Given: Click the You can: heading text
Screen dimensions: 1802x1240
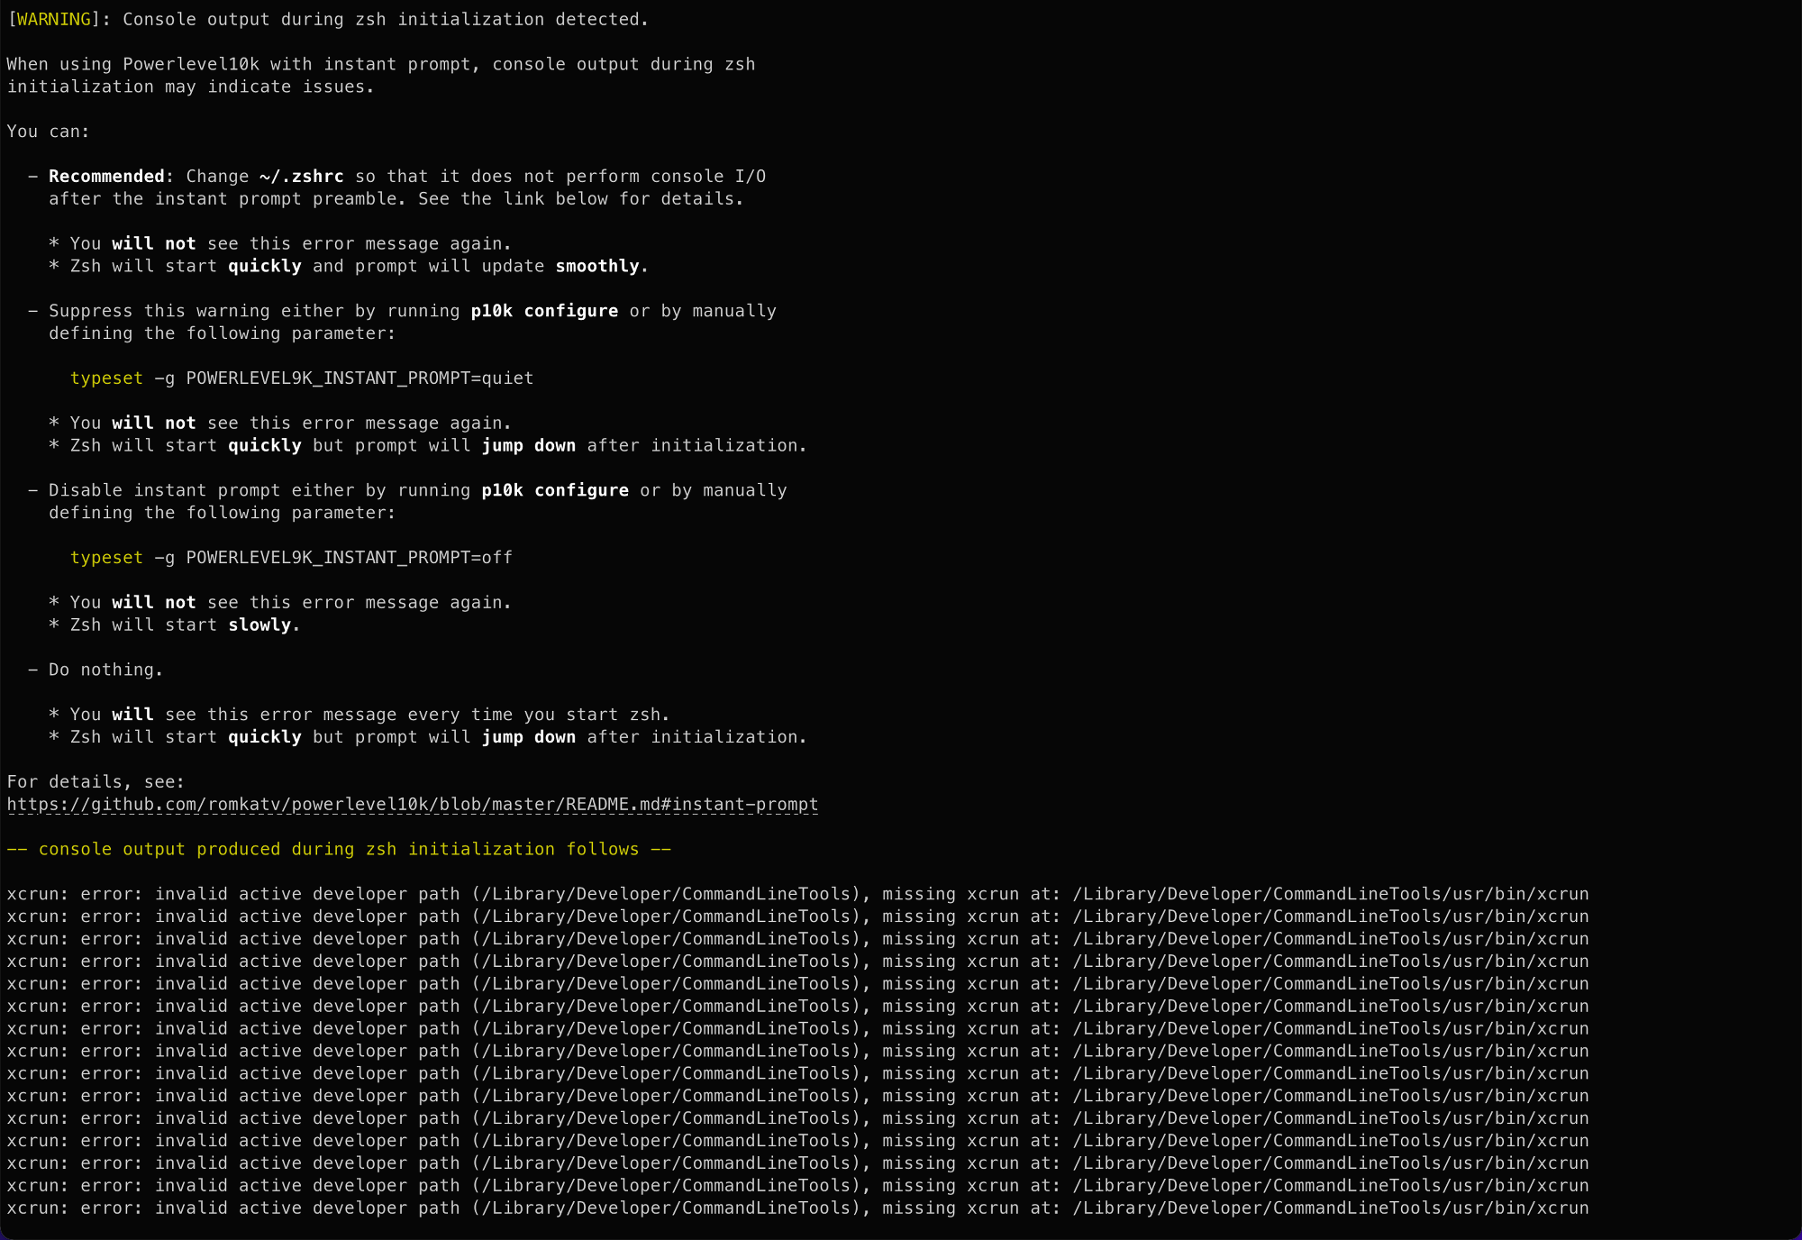Looking at the screenshot, I should click(x=49, y=132).
